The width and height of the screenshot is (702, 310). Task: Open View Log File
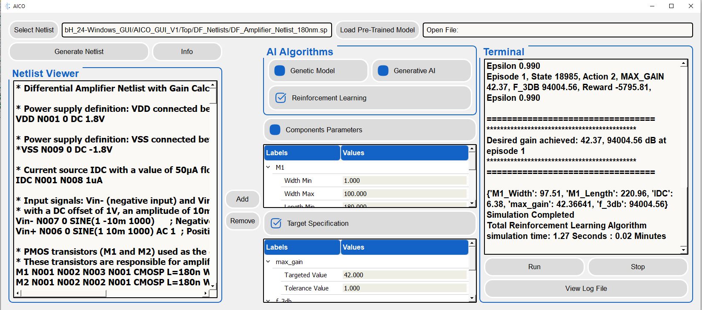(x=586, y=288)
